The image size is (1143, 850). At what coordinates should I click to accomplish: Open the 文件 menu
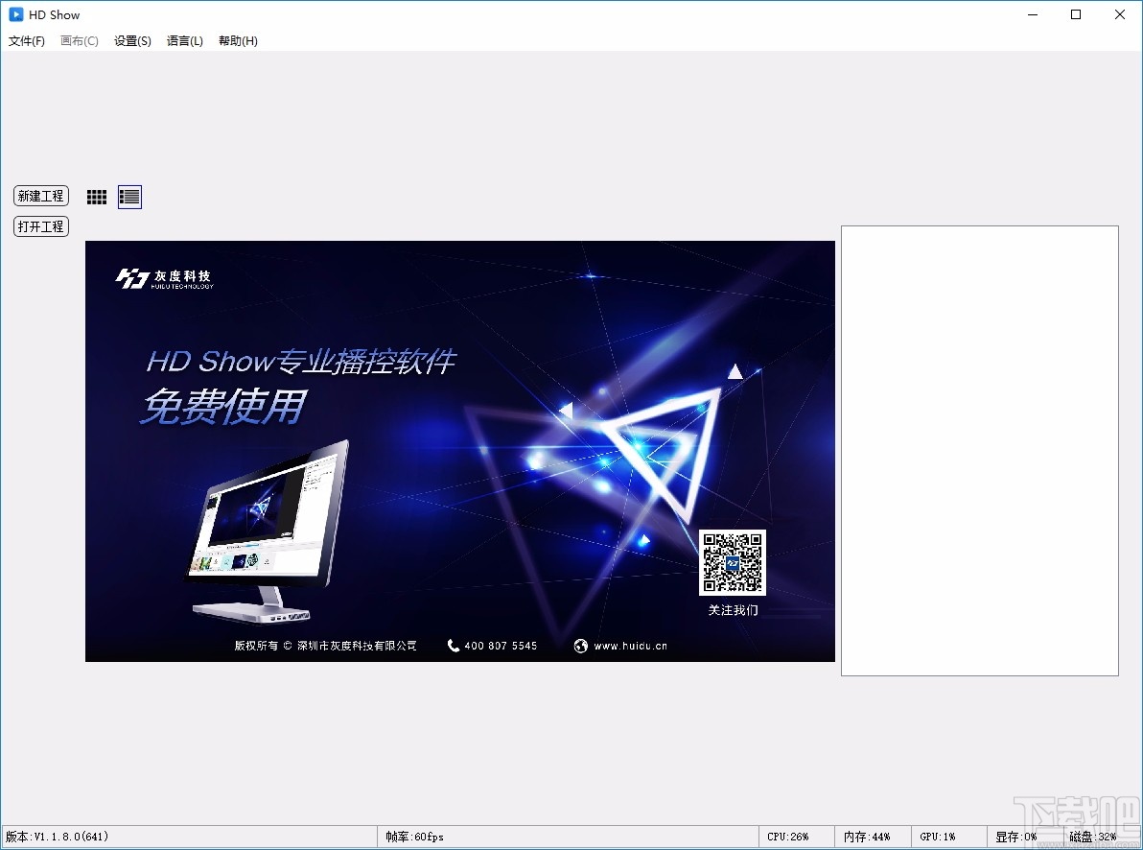point(27,40)
